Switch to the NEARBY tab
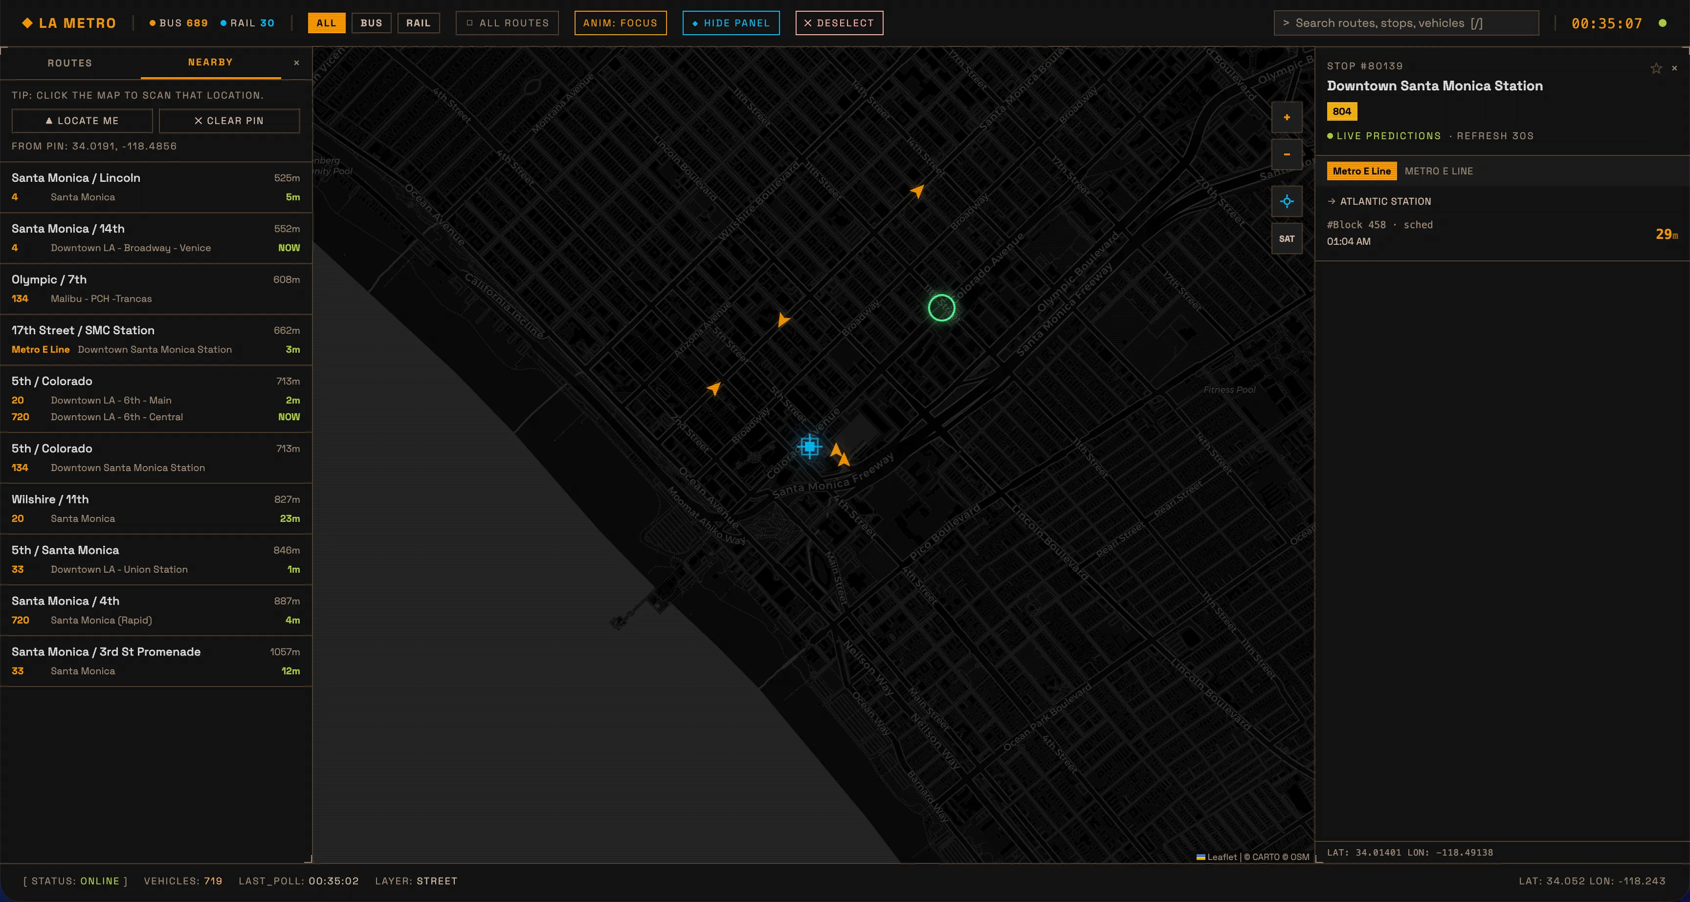The width and height of the screenshot is (1690, 902). point(211,62)
